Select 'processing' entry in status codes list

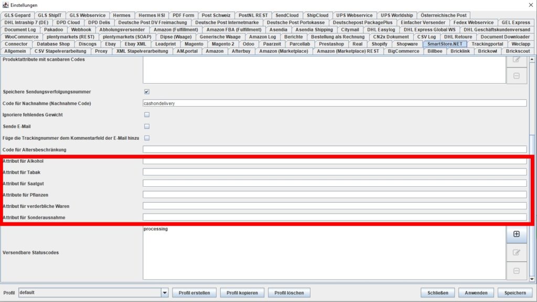pos(156,229)
